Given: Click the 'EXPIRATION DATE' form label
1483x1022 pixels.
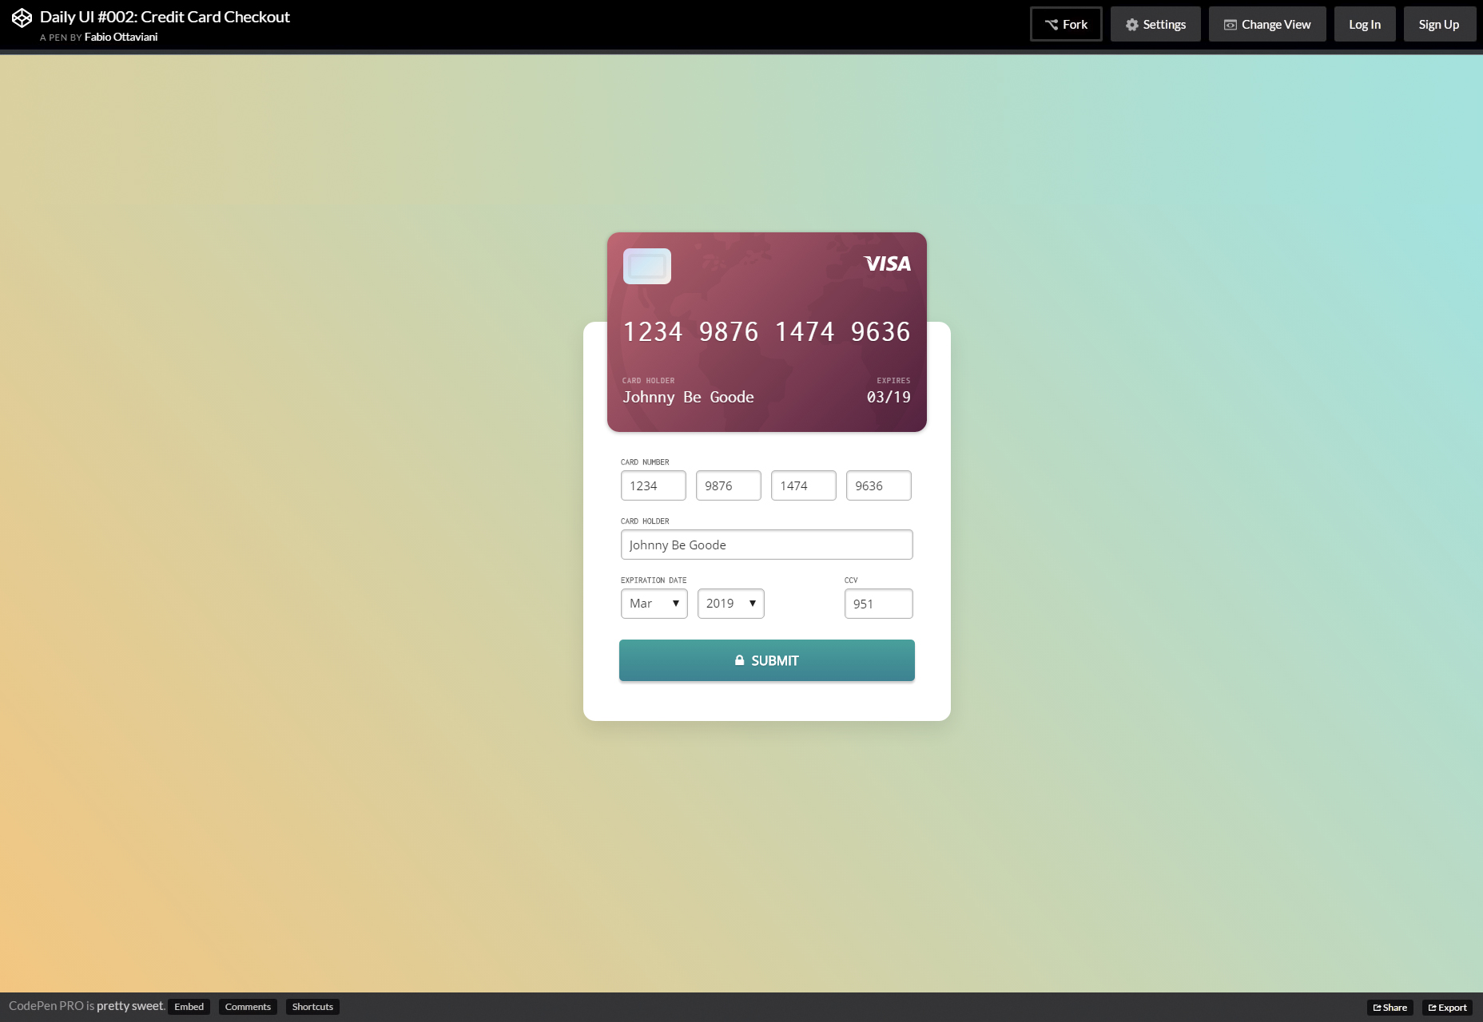Looking at the screenshot, I should pyautogui.click(x=654, y=580).
